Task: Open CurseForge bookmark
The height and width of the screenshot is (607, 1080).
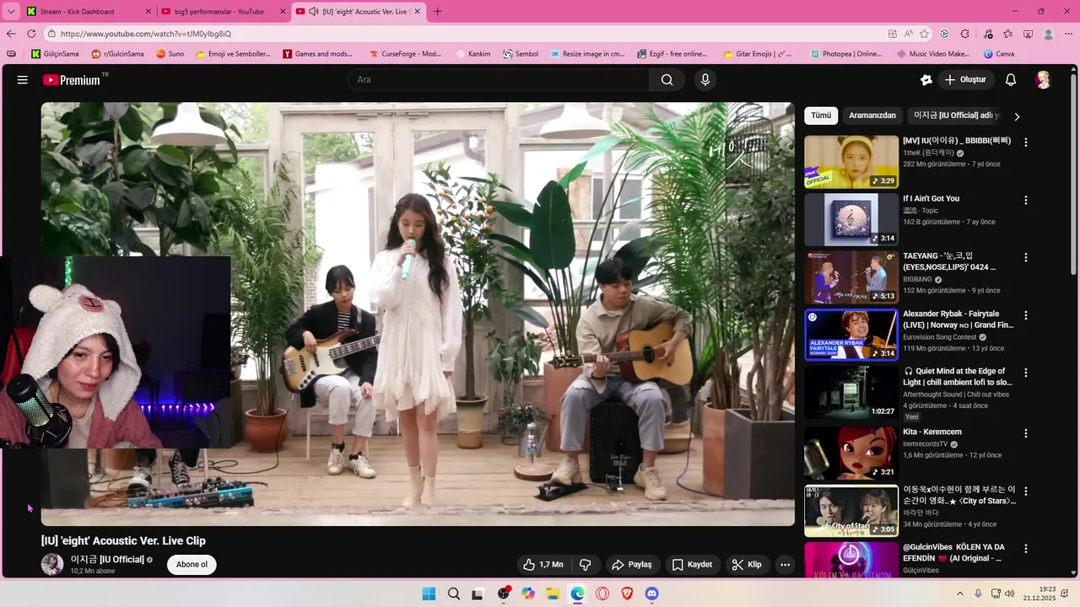Action: pyautogui.click(x=405, y=54)
